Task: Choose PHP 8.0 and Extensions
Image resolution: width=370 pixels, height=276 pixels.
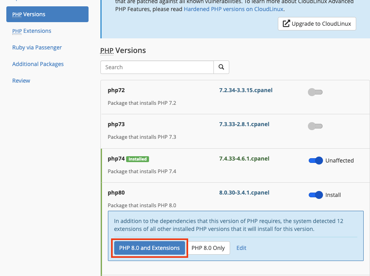Action: [149, 248]
